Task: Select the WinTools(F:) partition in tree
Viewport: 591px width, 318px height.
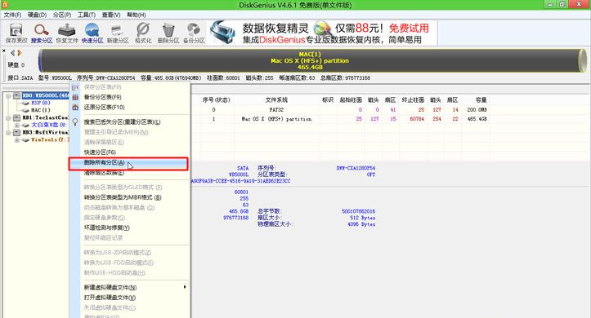Action: tap(50, 139)
